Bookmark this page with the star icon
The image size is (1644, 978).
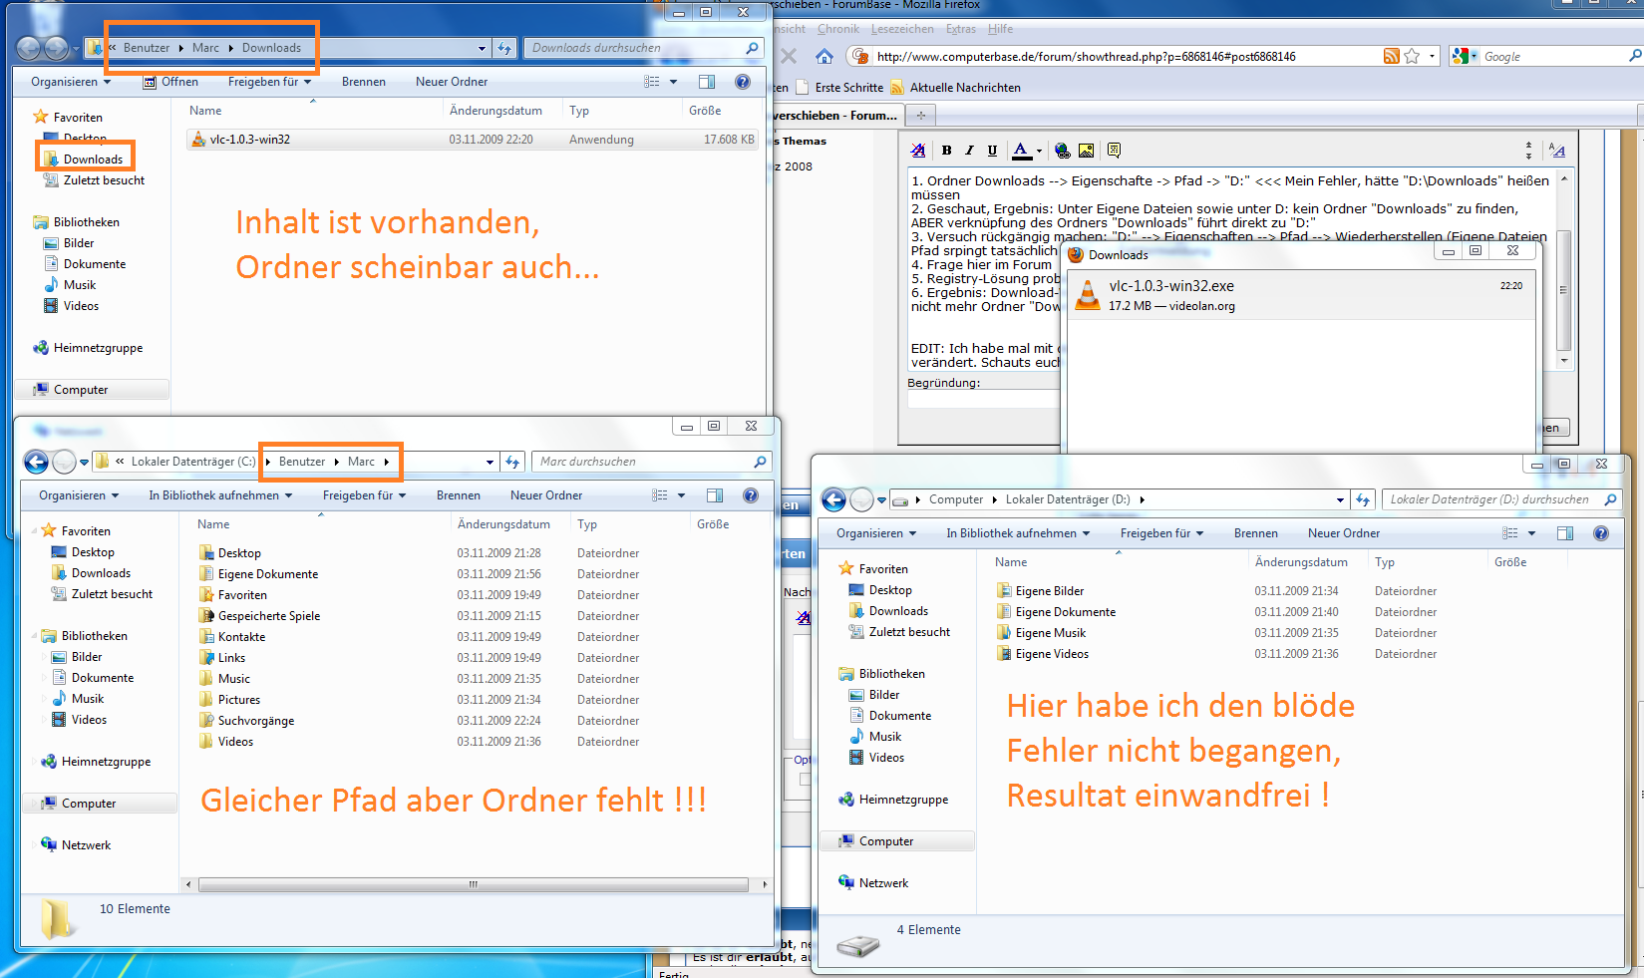[x=1412, y=56]
